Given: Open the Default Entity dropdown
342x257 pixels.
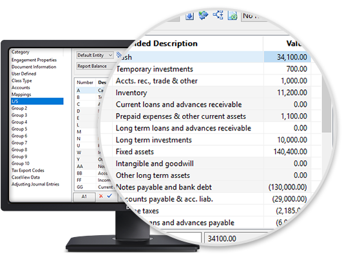Looking at the screenshot, I should click(x=95, y=55).
